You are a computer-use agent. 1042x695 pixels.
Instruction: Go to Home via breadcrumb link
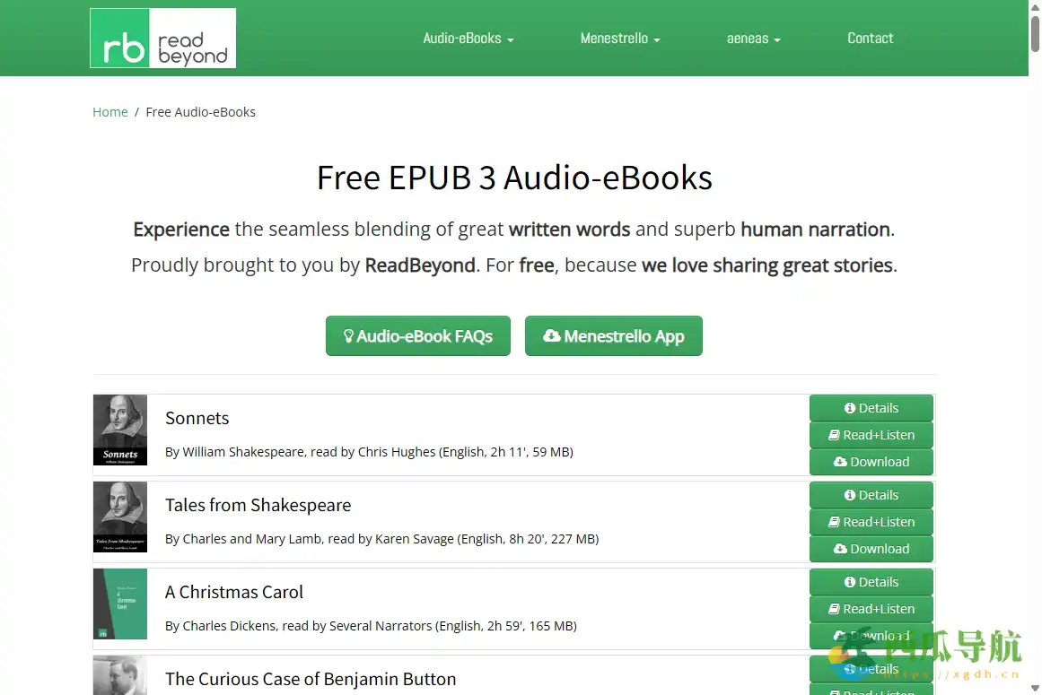[110, 112]
